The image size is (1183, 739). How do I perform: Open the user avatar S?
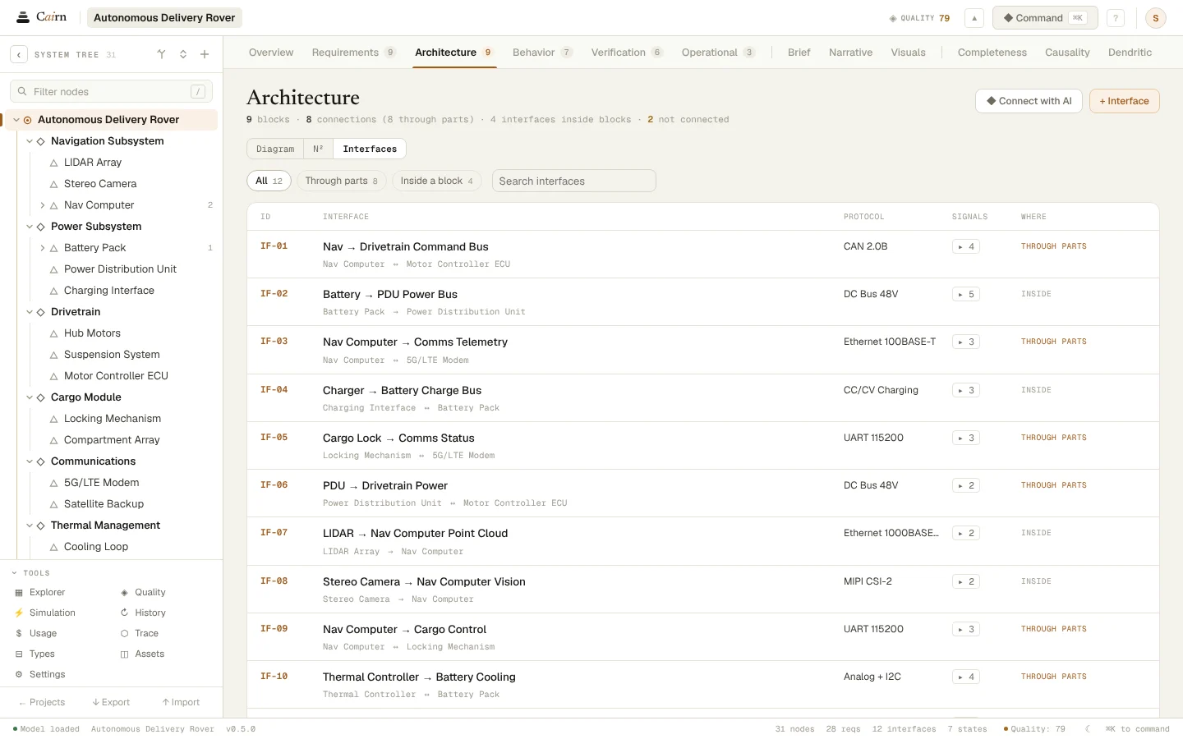[1156, 18]
